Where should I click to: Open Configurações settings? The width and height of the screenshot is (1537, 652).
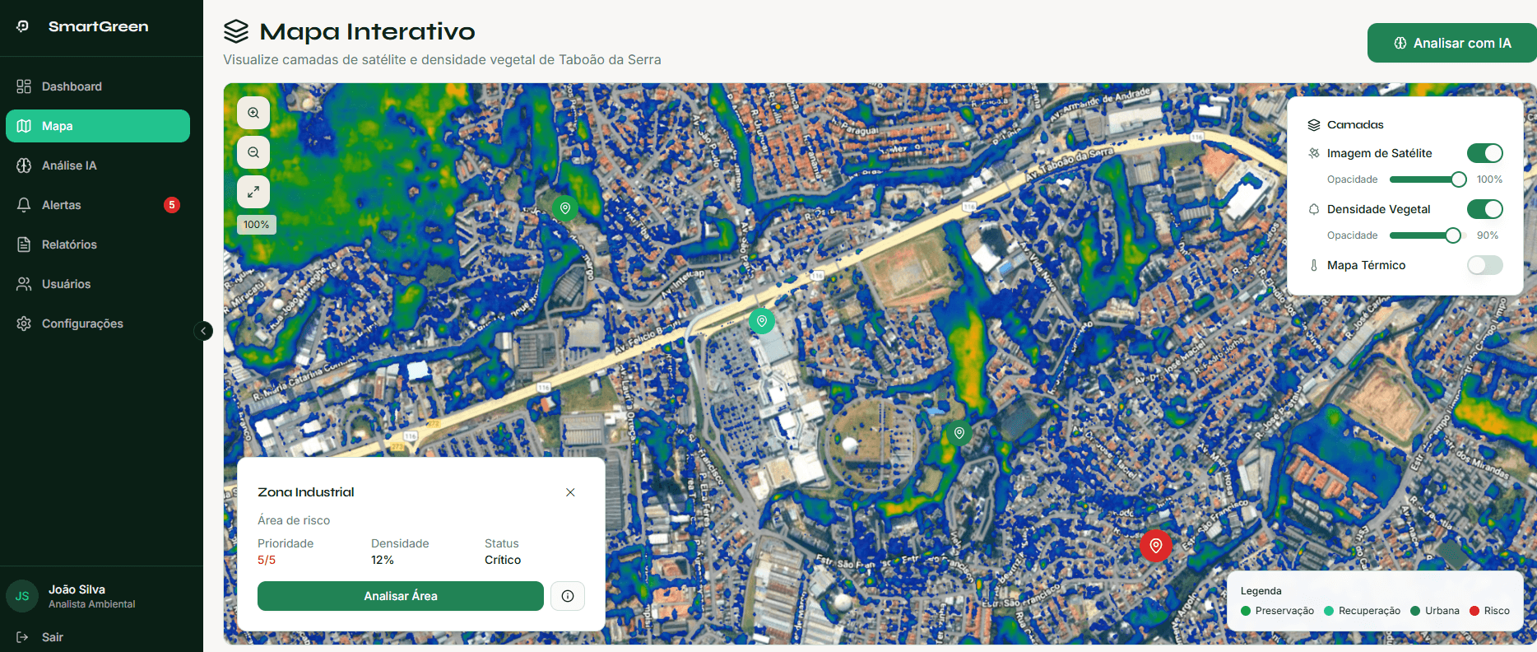click(x=98, y=324)
